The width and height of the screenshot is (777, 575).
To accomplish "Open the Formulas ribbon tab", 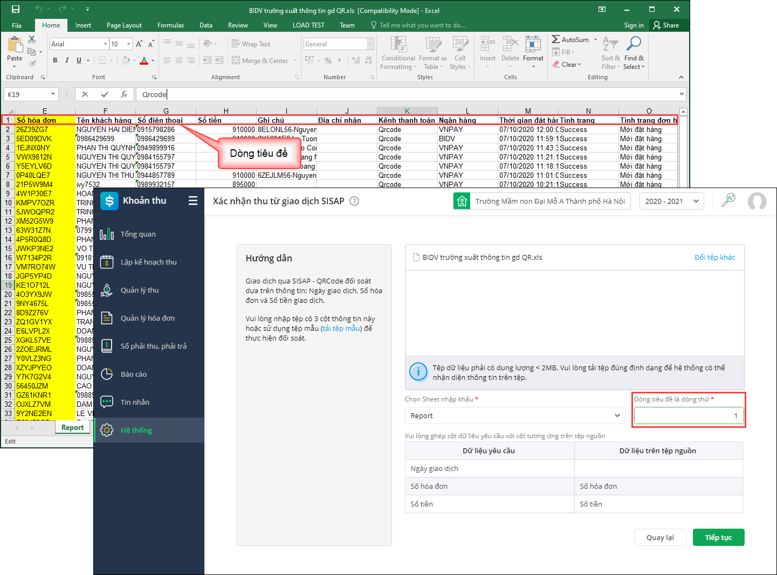I will coord(170,25).
